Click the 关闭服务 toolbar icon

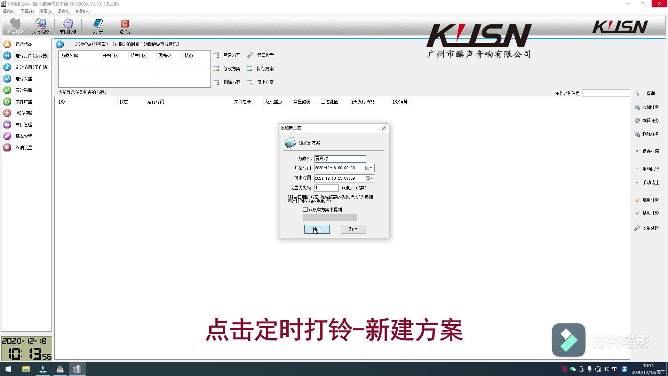point(40,26)
